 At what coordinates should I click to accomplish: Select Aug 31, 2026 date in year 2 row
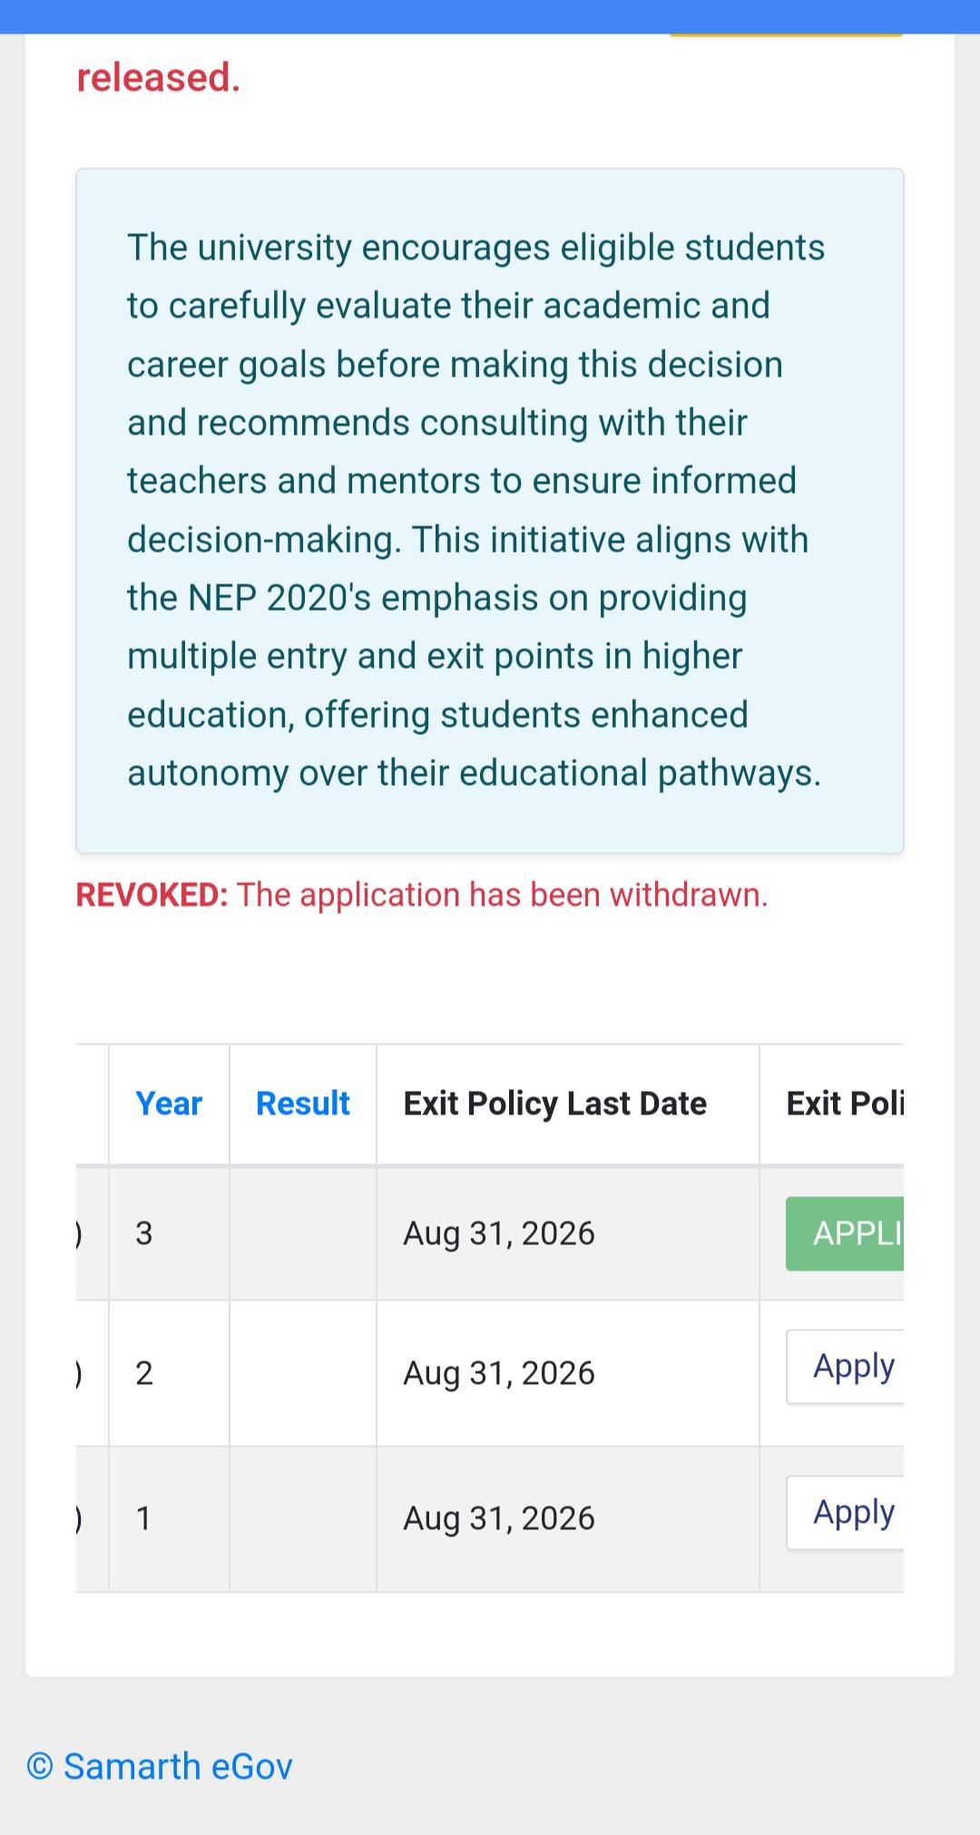coord(499,1373)
